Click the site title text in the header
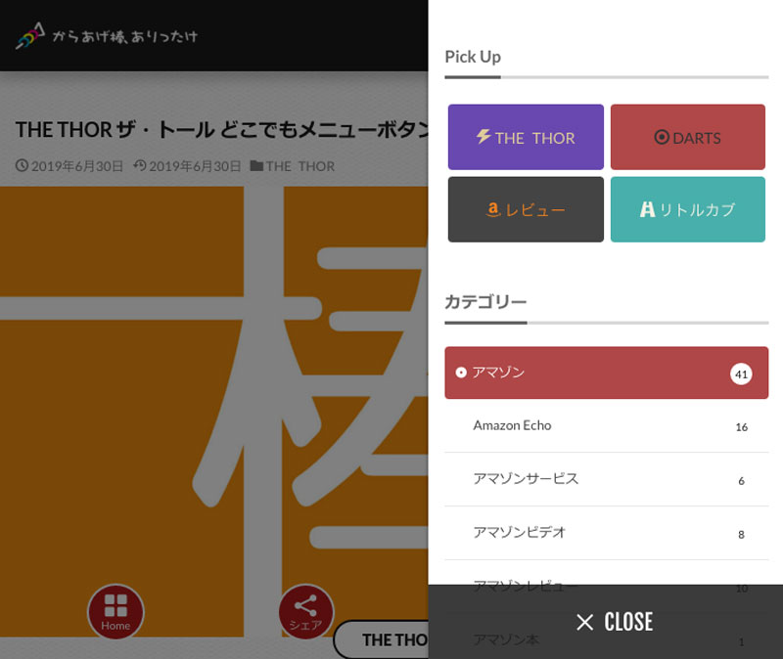 [x=125, y=36]
